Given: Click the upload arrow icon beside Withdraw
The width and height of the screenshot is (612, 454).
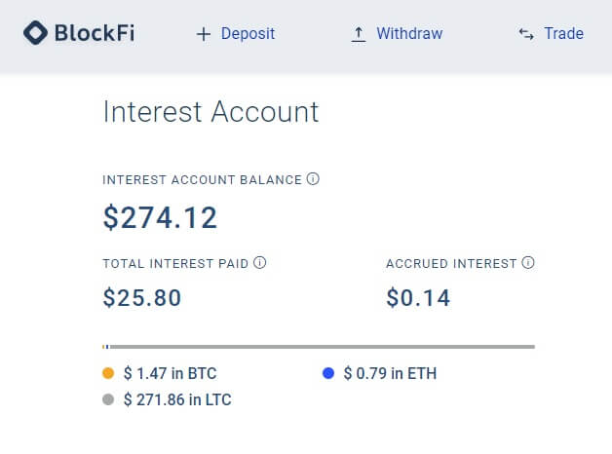Looking at the screenshot, I should point(359,34).
